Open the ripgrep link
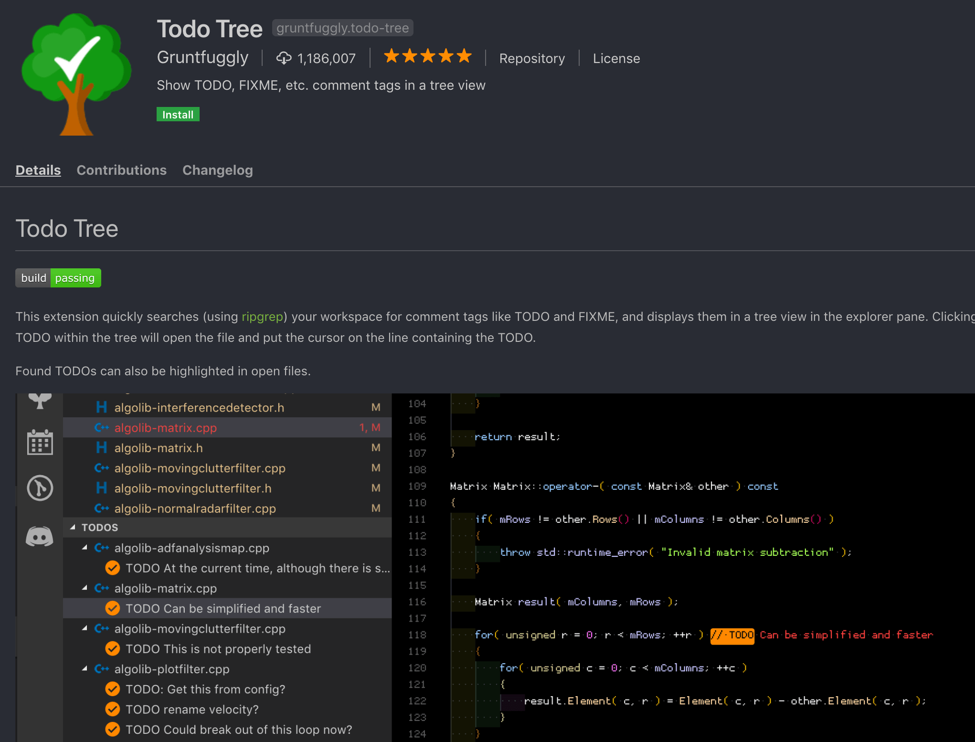Screen dimensions: 975x742 coord(262,317)
